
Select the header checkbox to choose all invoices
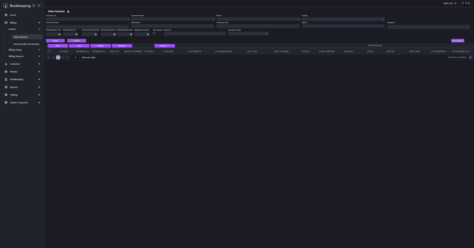pyautogui.click(x=49, y=51)
